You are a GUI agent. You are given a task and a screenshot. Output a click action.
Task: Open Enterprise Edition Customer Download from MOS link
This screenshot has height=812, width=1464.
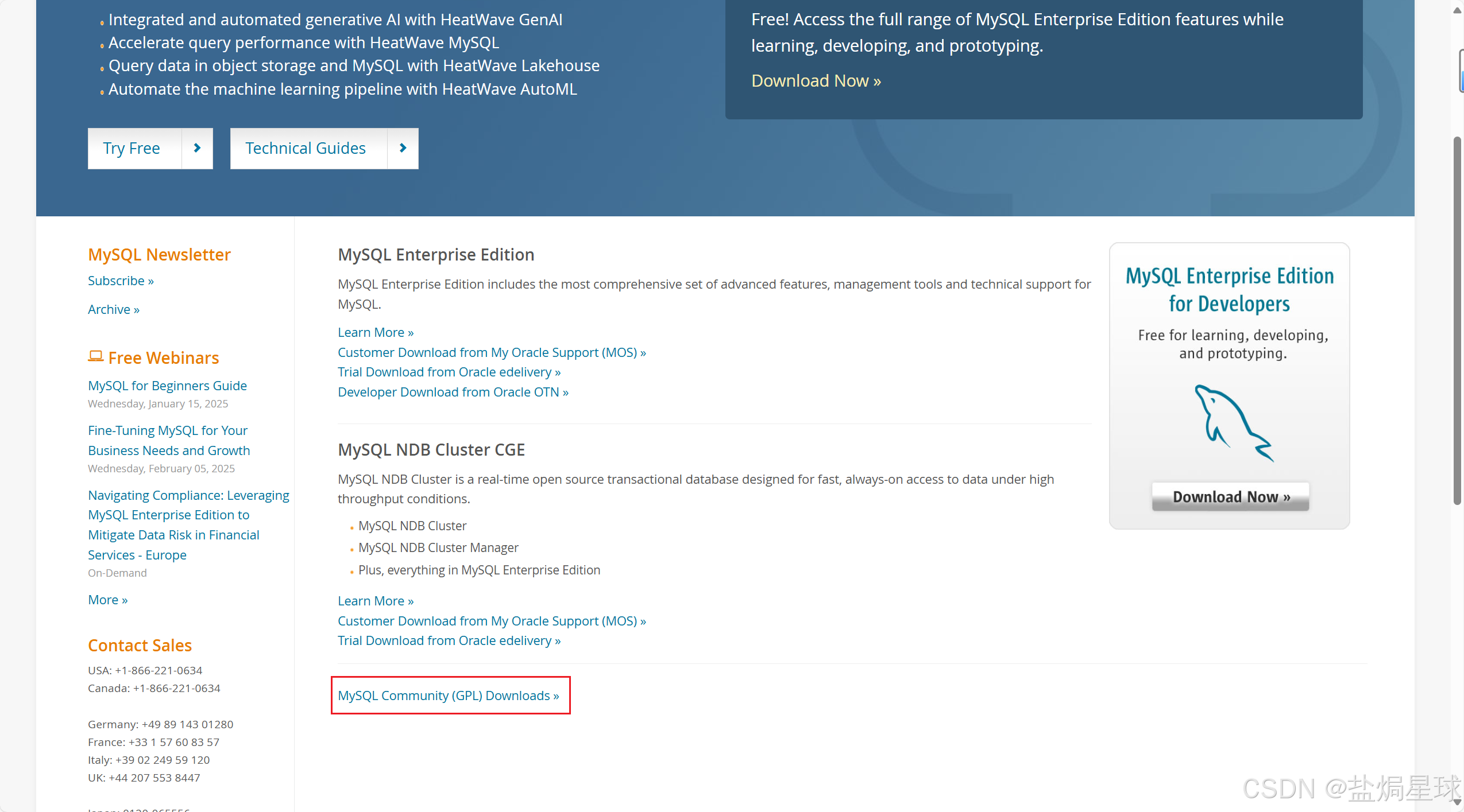492,352
